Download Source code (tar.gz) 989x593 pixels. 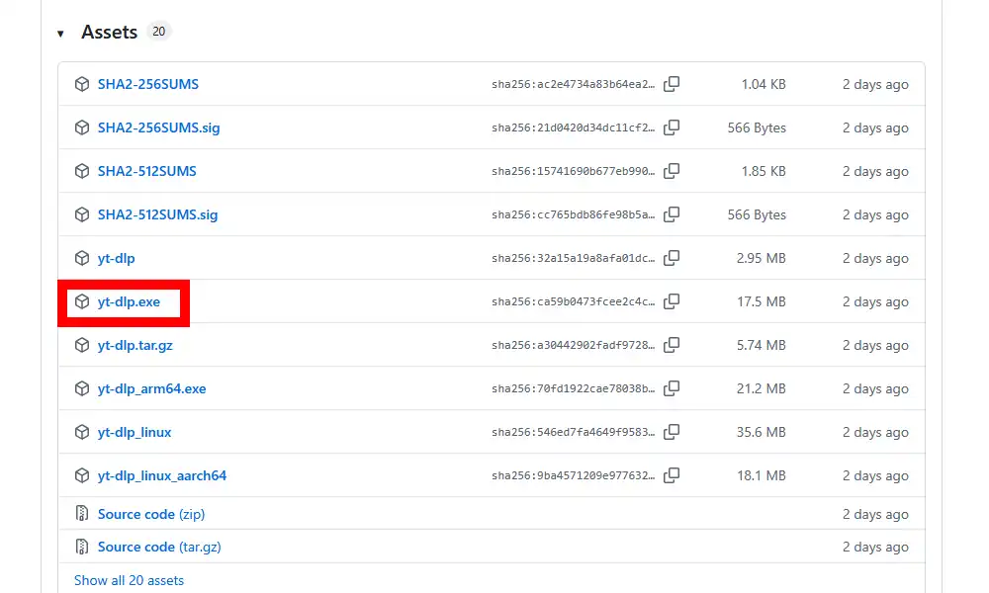coord(159,547)
